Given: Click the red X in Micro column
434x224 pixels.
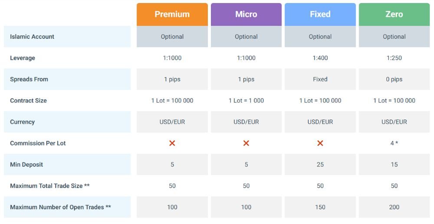Looking at the screenshot, I should 246,143.
